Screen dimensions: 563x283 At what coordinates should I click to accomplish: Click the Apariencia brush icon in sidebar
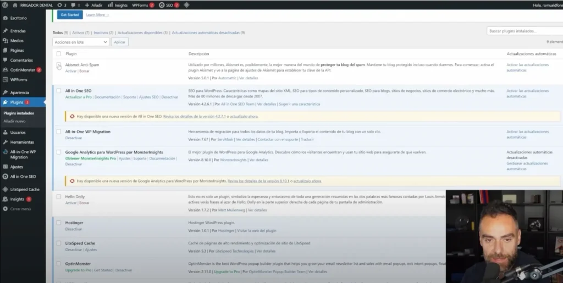click(x=5, y=92)
